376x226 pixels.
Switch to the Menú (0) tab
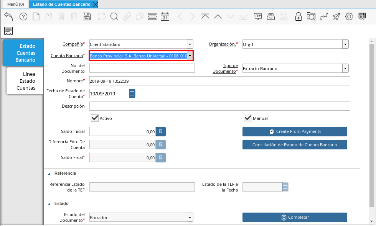click(16, 4)
